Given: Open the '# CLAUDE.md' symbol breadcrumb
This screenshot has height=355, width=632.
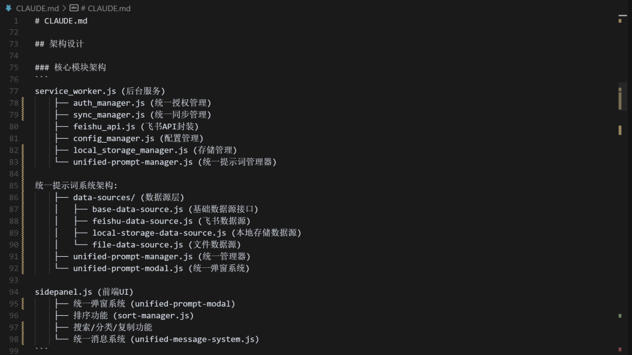Looking at the screenshot, I should tap(105, 8).
